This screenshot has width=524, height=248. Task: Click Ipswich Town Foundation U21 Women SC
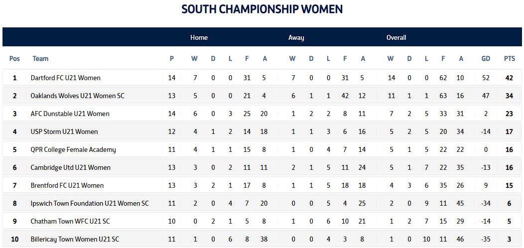pyautogui.click(x=90, y=203)
